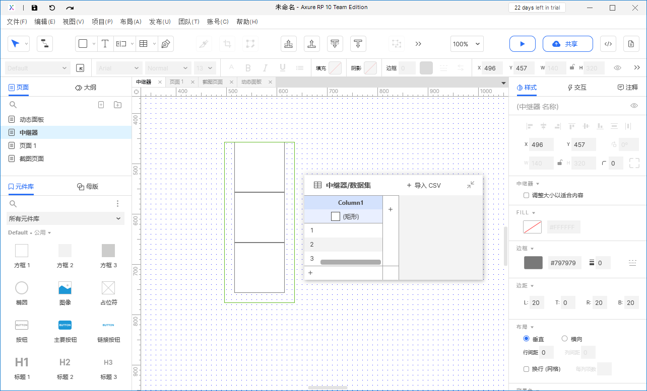Open the canvas tab list dropdown arrow
Screen dimensions: 647x391
point(503,83)
